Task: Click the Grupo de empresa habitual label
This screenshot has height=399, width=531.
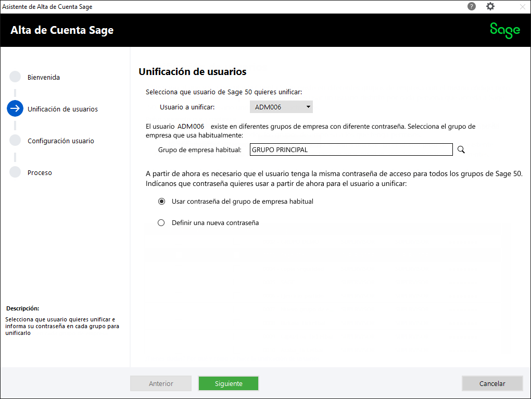Action: (200, 149)
